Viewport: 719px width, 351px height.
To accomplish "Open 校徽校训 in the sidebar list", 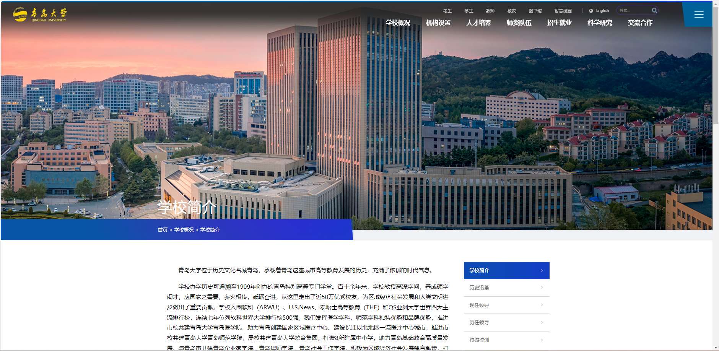I will (x=479, y=340).
